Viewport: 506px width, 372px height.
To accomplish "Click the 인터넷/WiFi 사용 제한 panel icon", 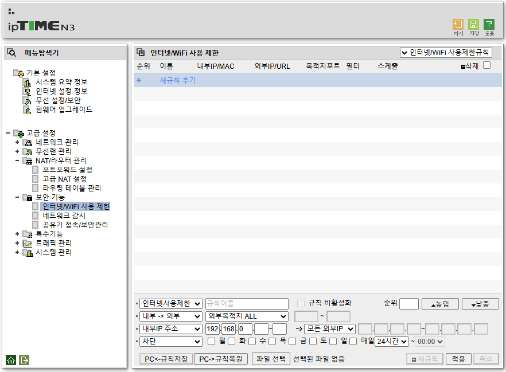I will tap(141, 52).
